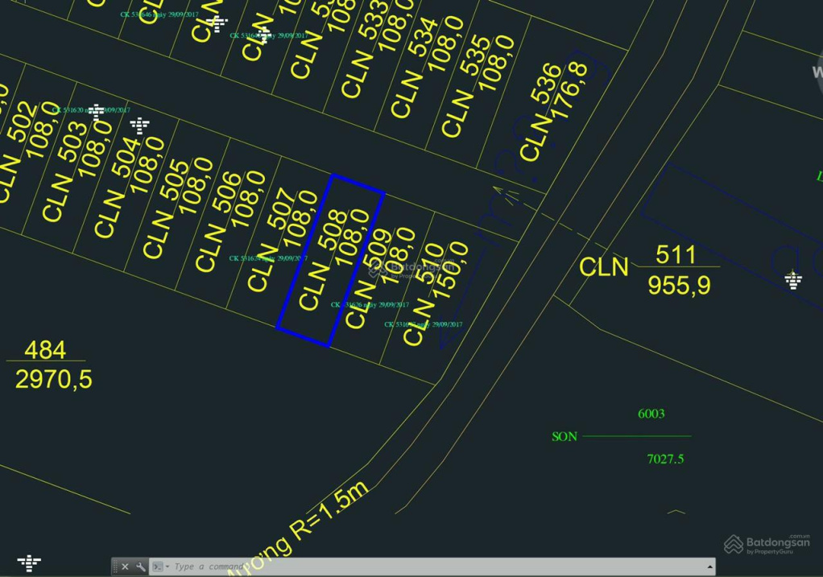Click the white marker symbol left of command line
This screenshot has height=577, width=823.
point(29,562)
